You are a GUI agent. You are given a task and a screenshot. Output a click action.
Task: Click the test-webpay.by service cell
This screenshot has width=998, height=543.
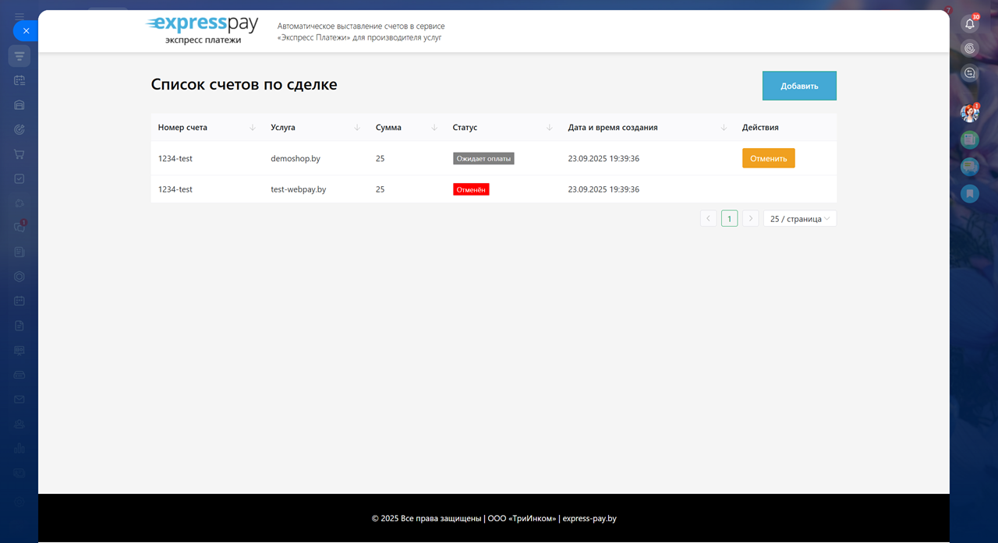[x=299, y=189]
